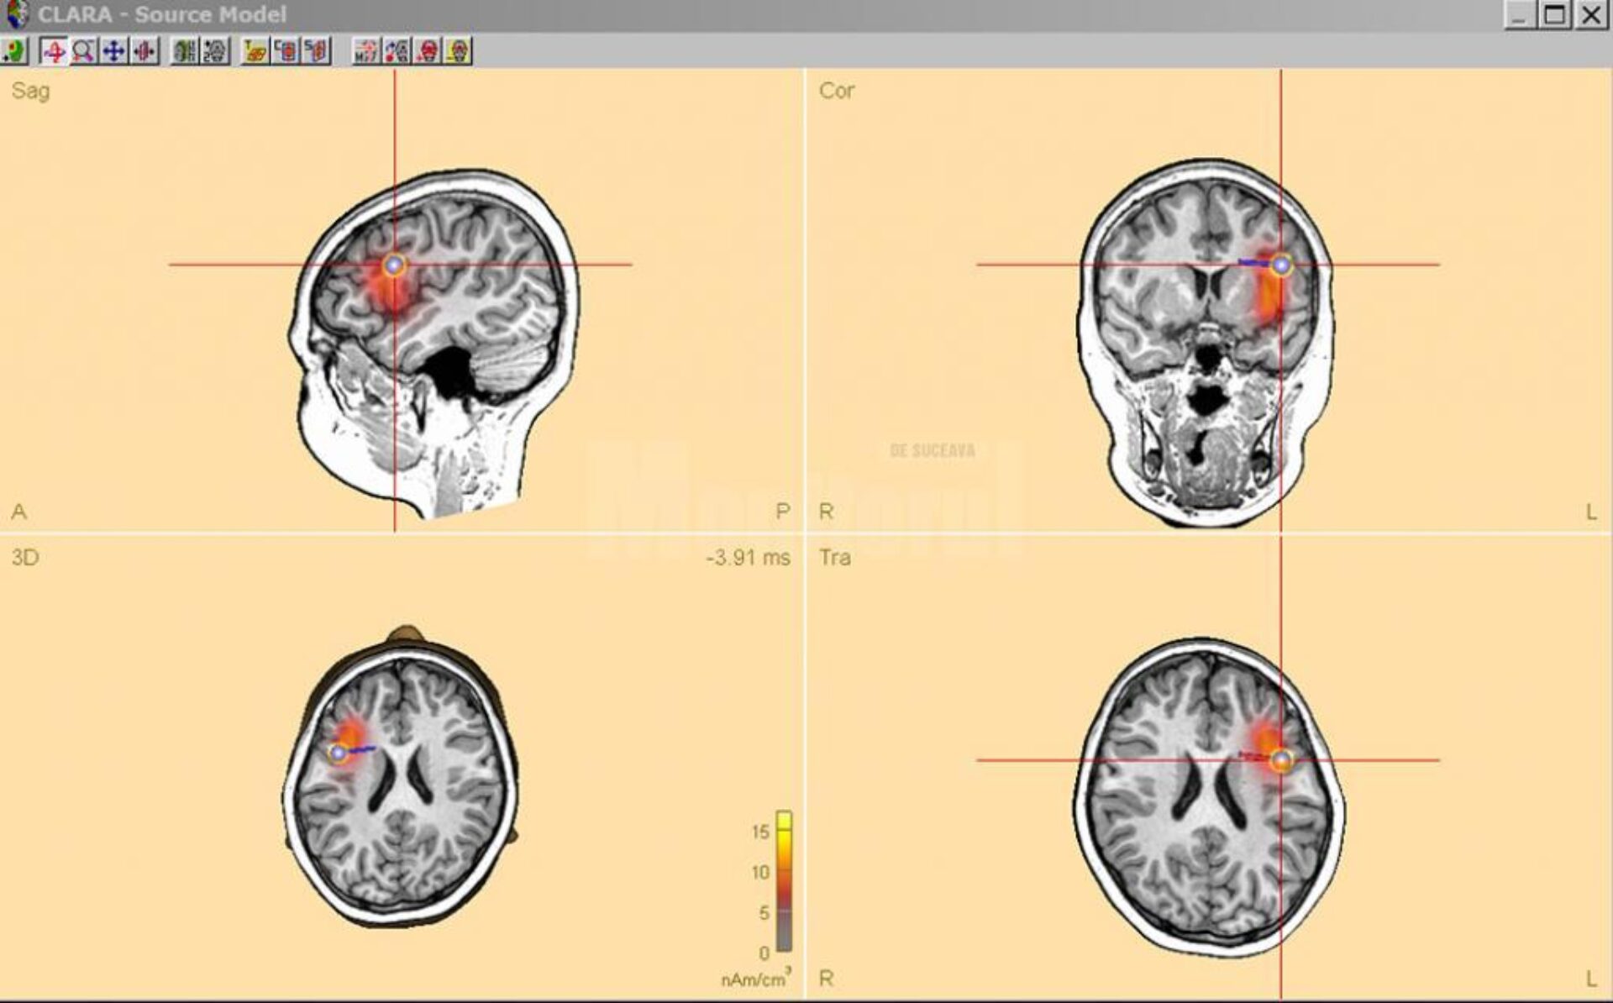Minimize the CLARA Source Model window
The image size is (1613, 1003).
[x=1520, y=14]
